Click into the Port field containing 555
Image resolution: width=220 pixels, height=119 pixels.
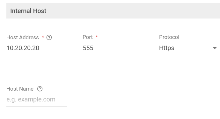point(113,48)
